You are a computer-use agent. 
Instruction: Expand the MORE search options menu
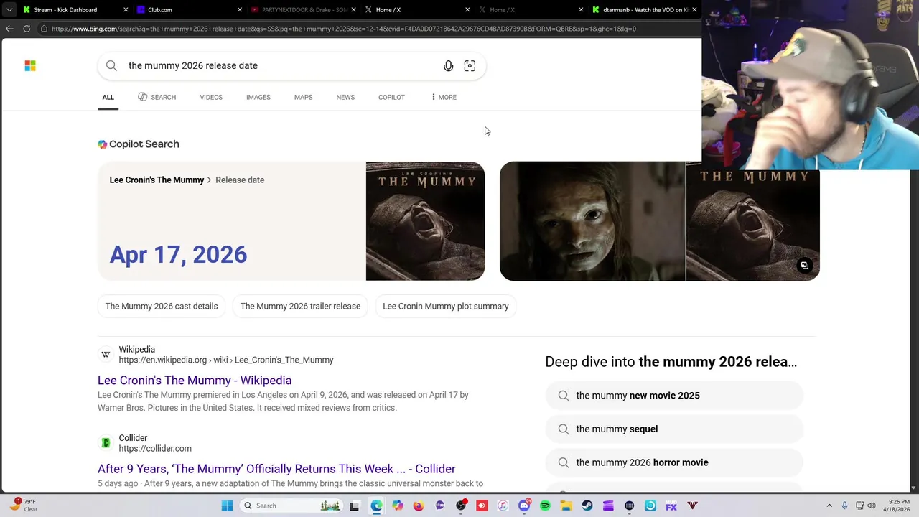[x=444, y=97]
